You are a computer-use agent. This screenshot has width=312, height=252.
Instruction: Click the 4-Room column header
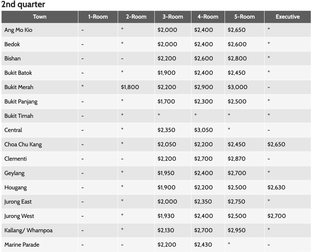coord(208,17)
